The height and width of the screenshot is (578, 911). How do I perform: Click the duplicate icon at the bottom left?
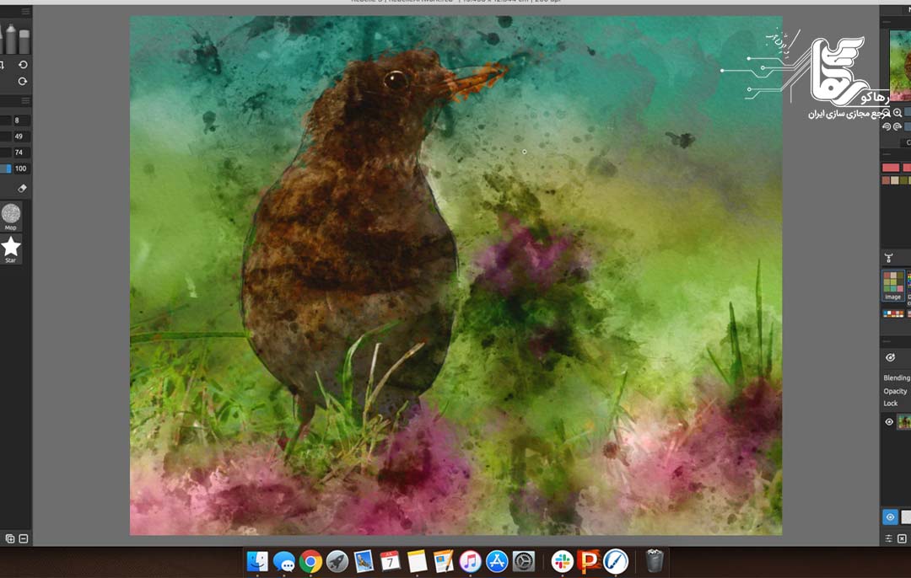(x=10, y=538)
